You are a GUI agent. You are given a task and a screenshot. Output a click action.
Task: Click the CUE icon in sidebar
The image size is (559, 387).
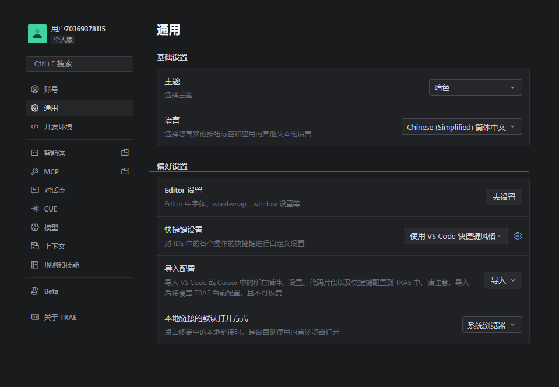[x=35, y=209]
